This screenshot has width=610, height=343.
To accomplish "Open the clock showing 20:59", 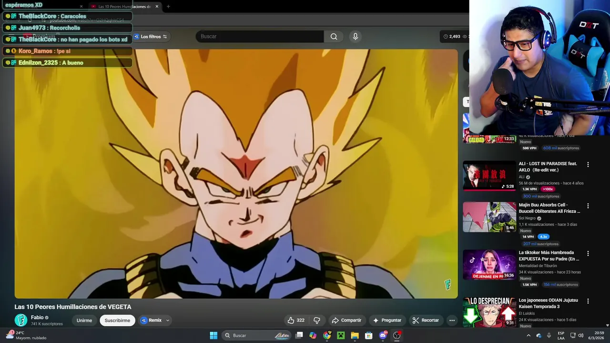I will point(596,335).
